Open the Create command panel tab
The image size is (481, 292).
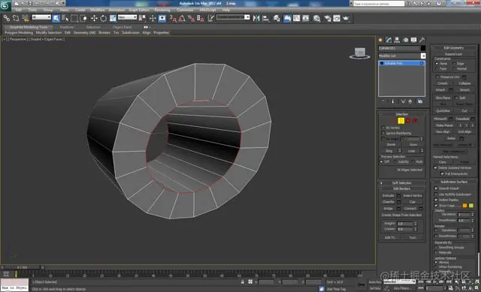(381, 40)
